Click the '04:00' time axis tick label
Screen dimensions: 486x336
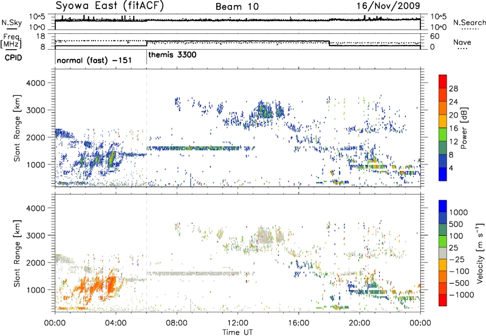[115, 323]
